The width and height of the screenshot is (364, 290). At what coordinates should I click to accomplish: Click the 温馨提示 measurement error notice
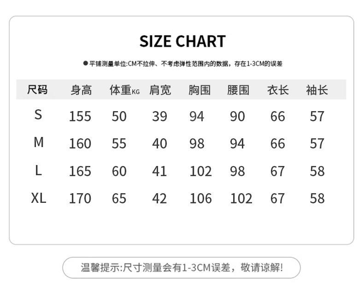coord(182,267)
